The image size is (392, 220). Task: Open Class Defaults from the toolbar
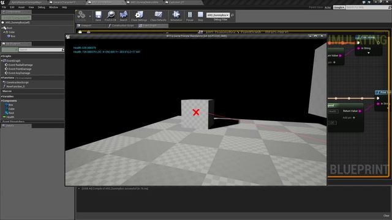[158, 16]
